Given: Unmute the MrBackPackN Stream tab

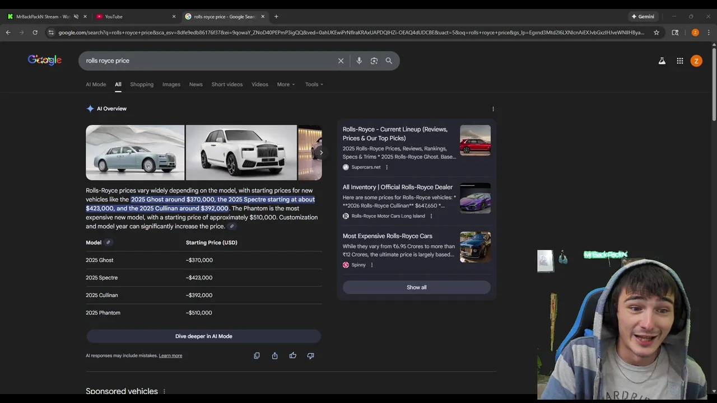Looking at the screenshot, I should (76, 17).
